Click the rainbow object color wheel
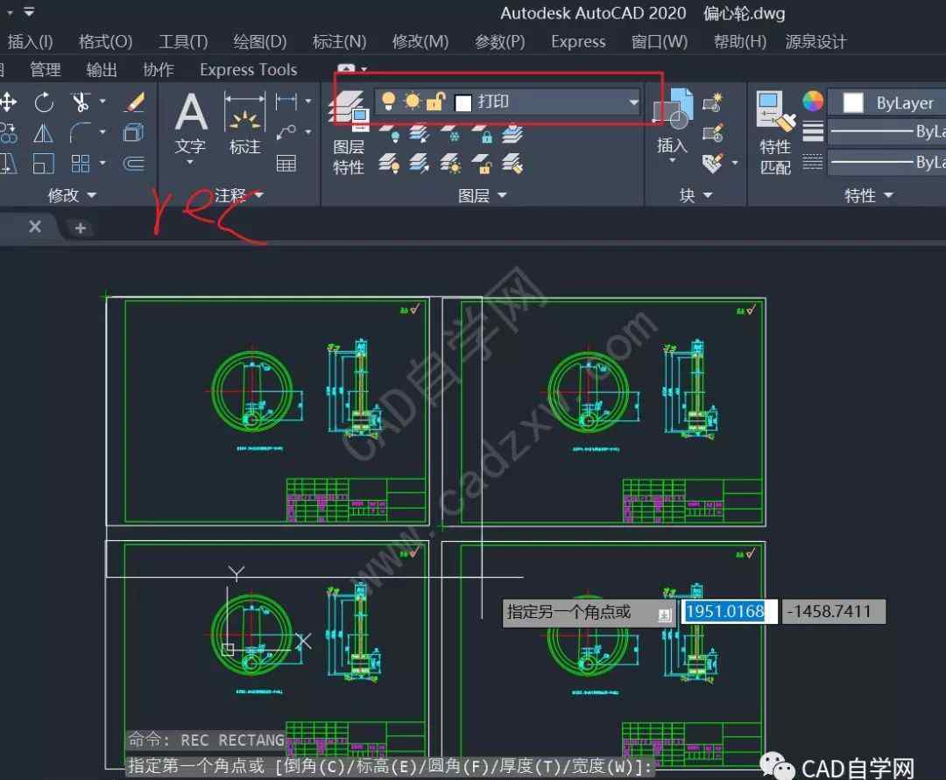The height and width of the screenshot is (780, 946). click(x=813, y=102)
